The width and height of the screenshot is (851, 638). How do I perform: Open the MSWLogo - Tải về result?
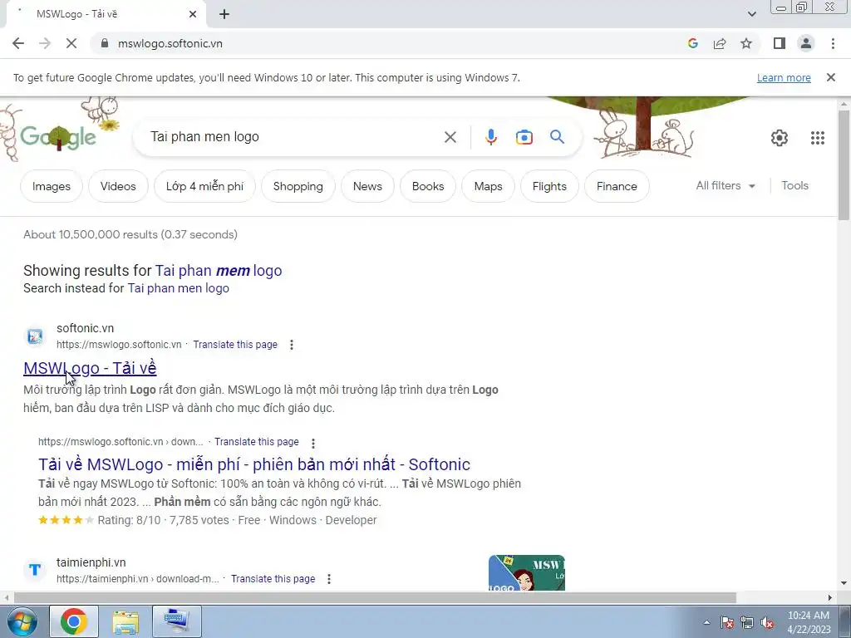tap(90, 368)
